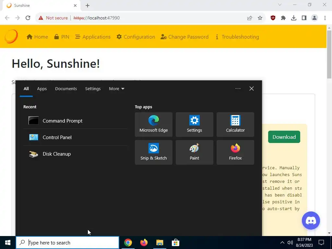
Task: Switch to the Settings search tab
Action: (93, 89)
